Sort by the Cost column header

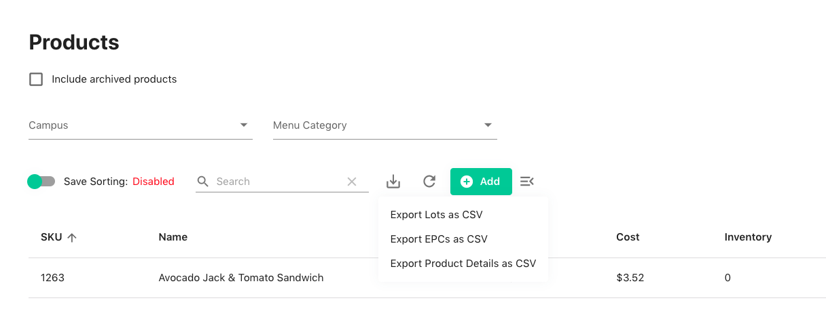coord(628,237)
